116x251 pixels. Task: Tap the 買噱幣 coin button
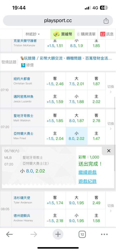tap(63, 34)
